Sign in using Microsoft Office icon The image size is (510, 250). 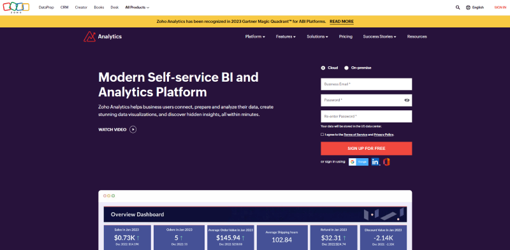(386, 162)
